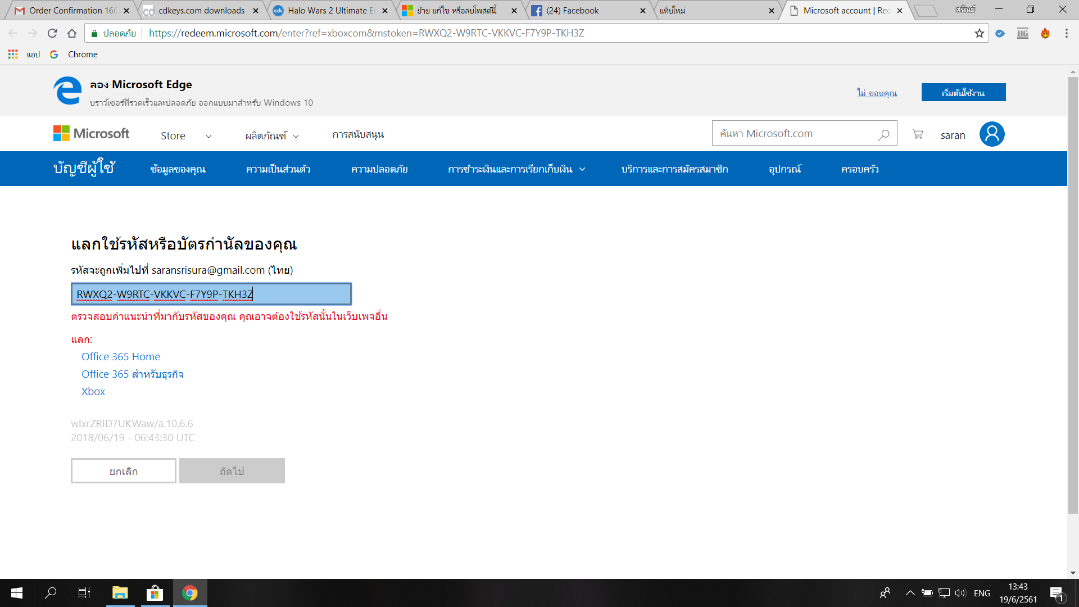Open Chrome's three-dot menu
The image size is (1079, 607).
pyautogui.click(x=1066, y=33)
